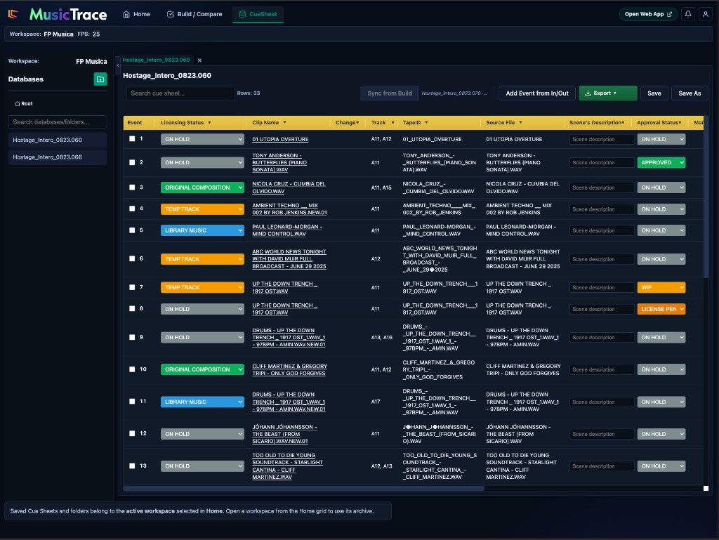The height and width of the screenshot is (540, 719).
Task: Open Original Composition dropdown for event 3
Action: coord(202,187)
